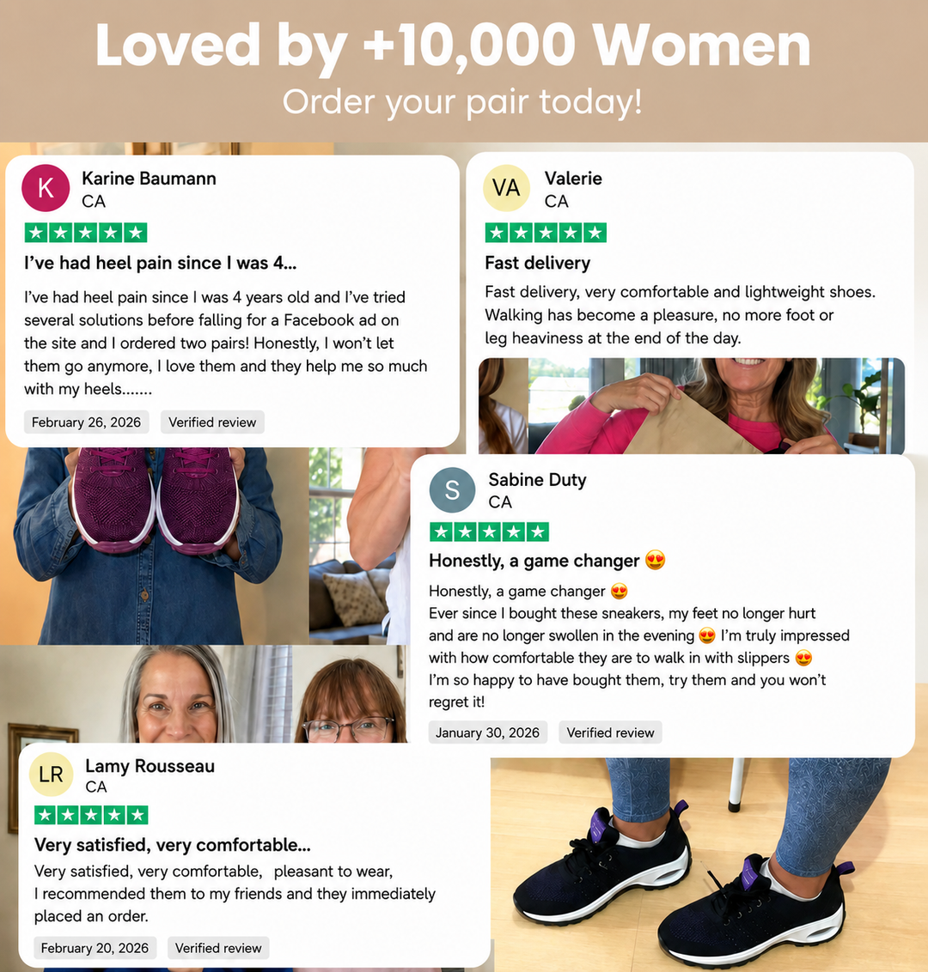Image resolution: width=928 pixels, height=972 pixels.
Task: Open the "I've had heel pain since" review title
Action: coord(160,264)
